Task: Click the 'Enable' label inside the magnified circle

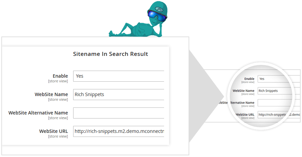Action: [249, 79]
